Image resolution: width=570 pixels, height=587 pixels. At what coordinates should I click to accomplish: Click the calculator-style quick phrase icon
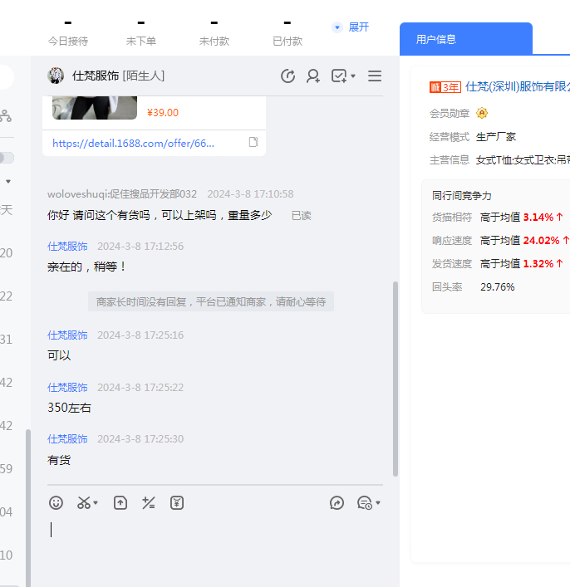pyautogui.click(x=149, y=502)
